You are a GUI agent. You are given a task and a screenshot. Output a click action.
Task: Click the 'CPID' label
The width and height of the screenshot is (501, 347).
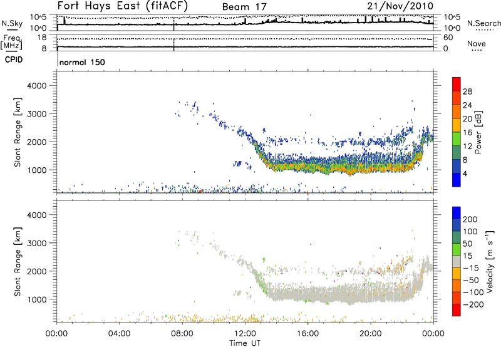(x=14, y=60)
